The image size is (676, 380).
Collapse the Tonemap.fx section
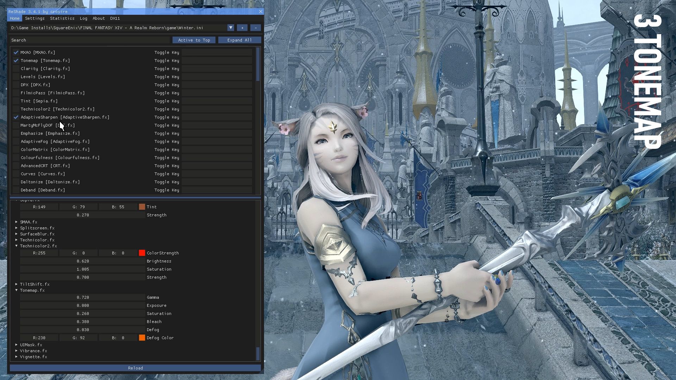point(17,290)
